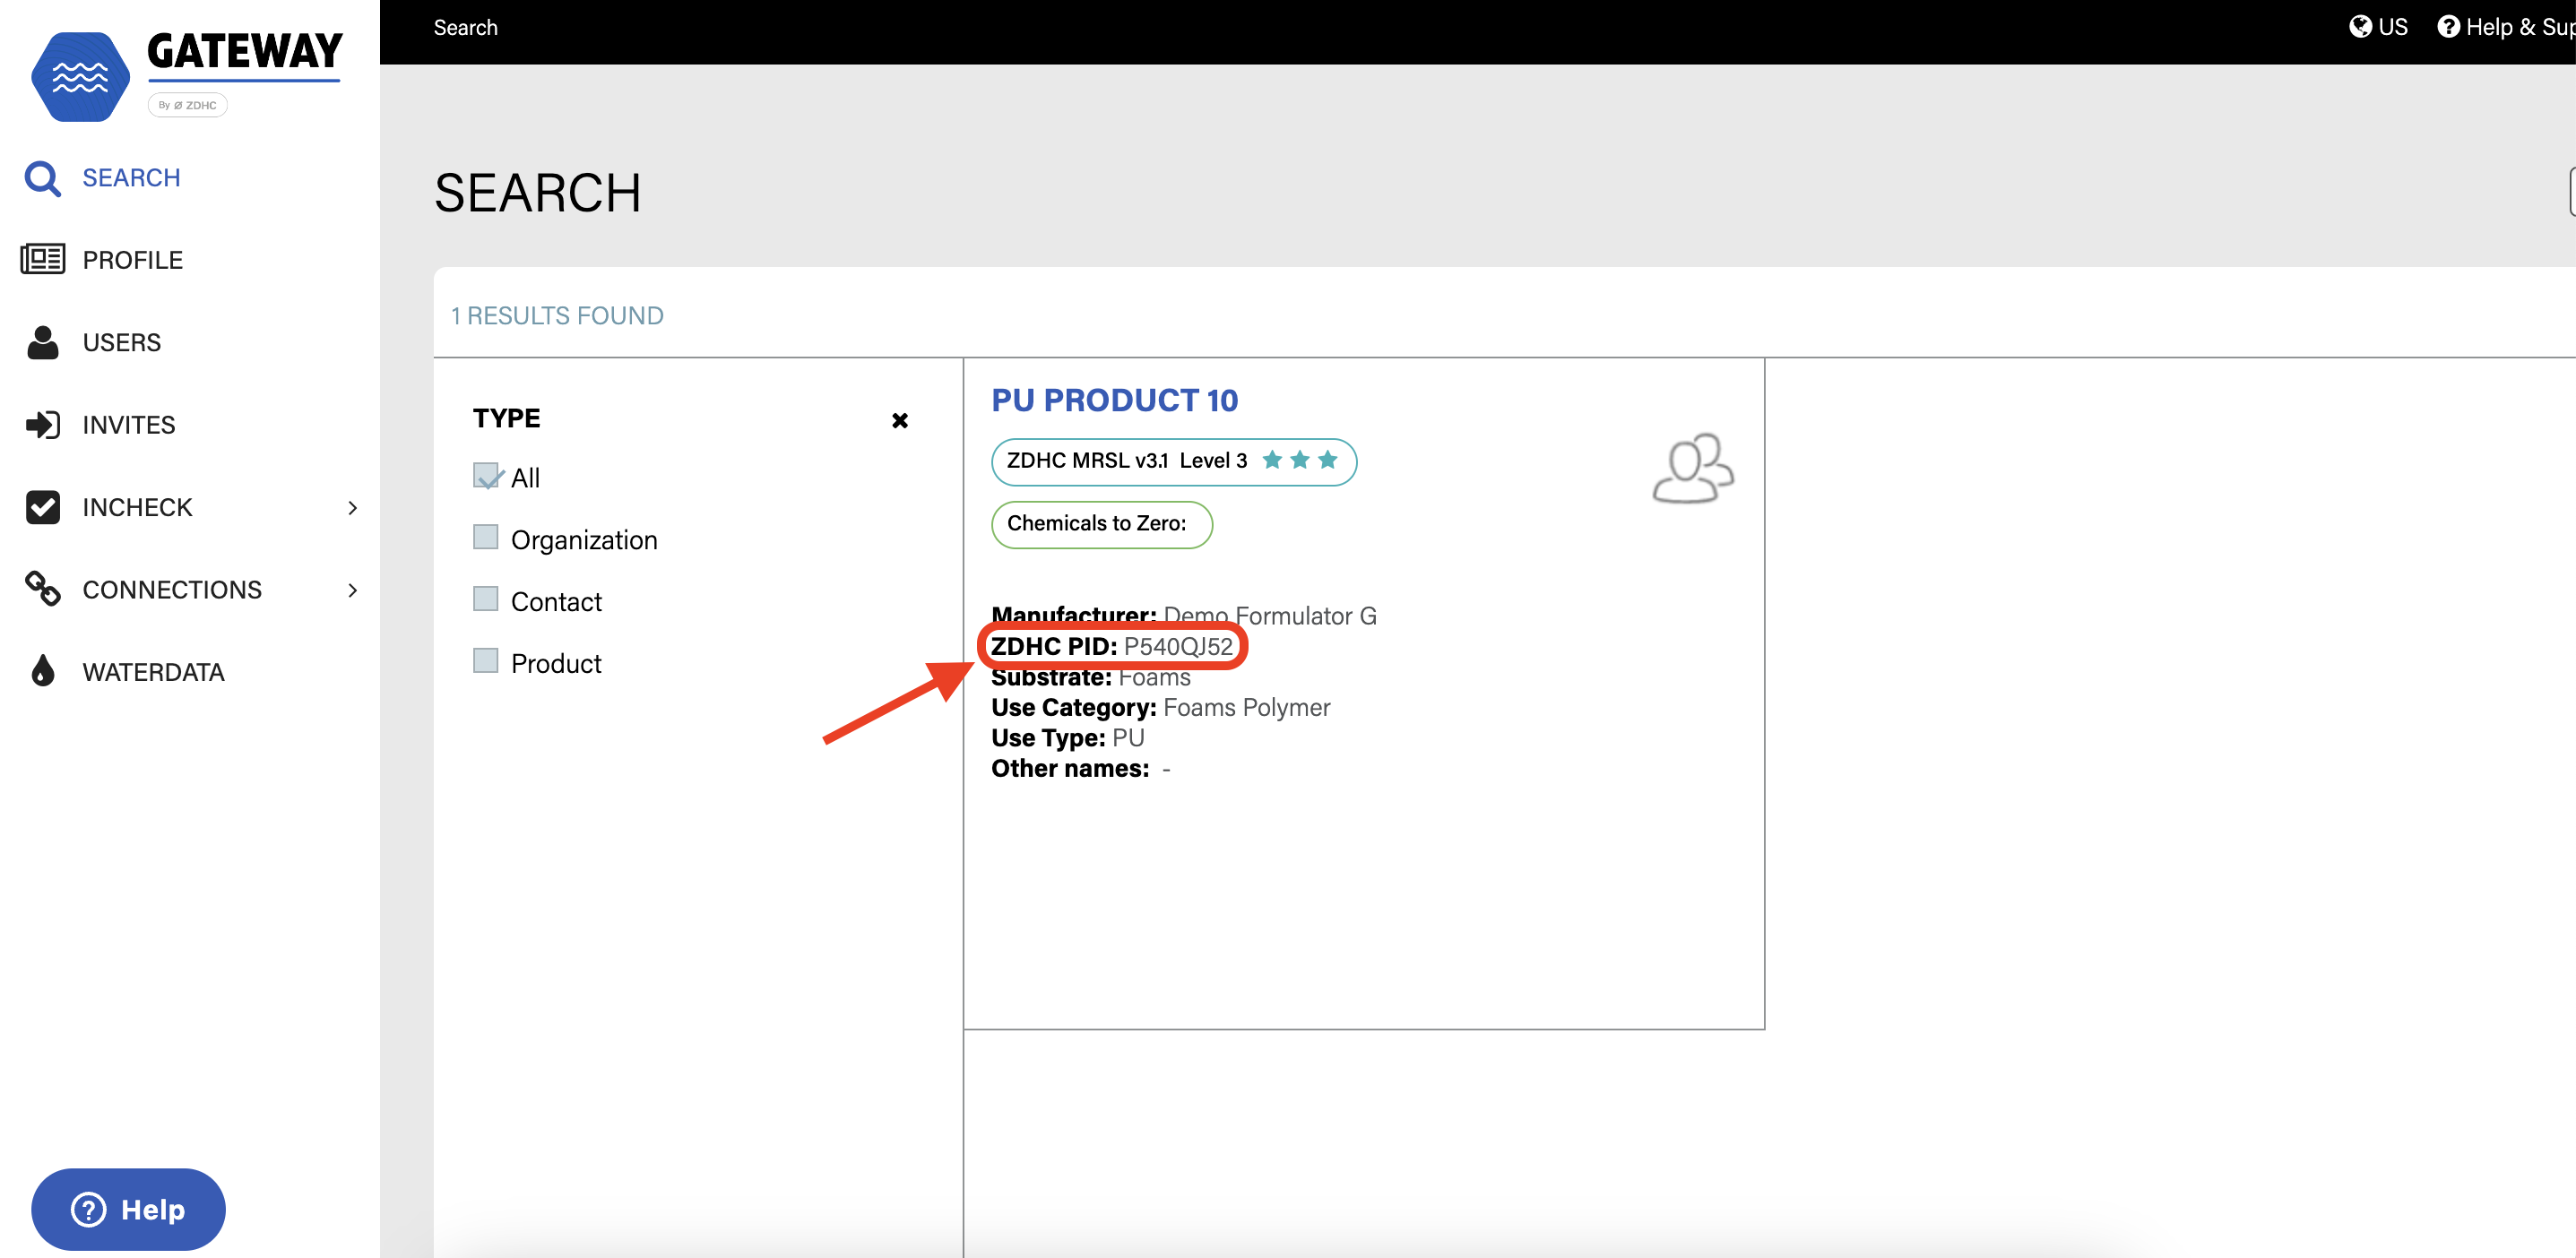This screenshot has height=1258, width=2576.
Task: Click the Chemicals to Zero badge
Action: point(1101,524)
